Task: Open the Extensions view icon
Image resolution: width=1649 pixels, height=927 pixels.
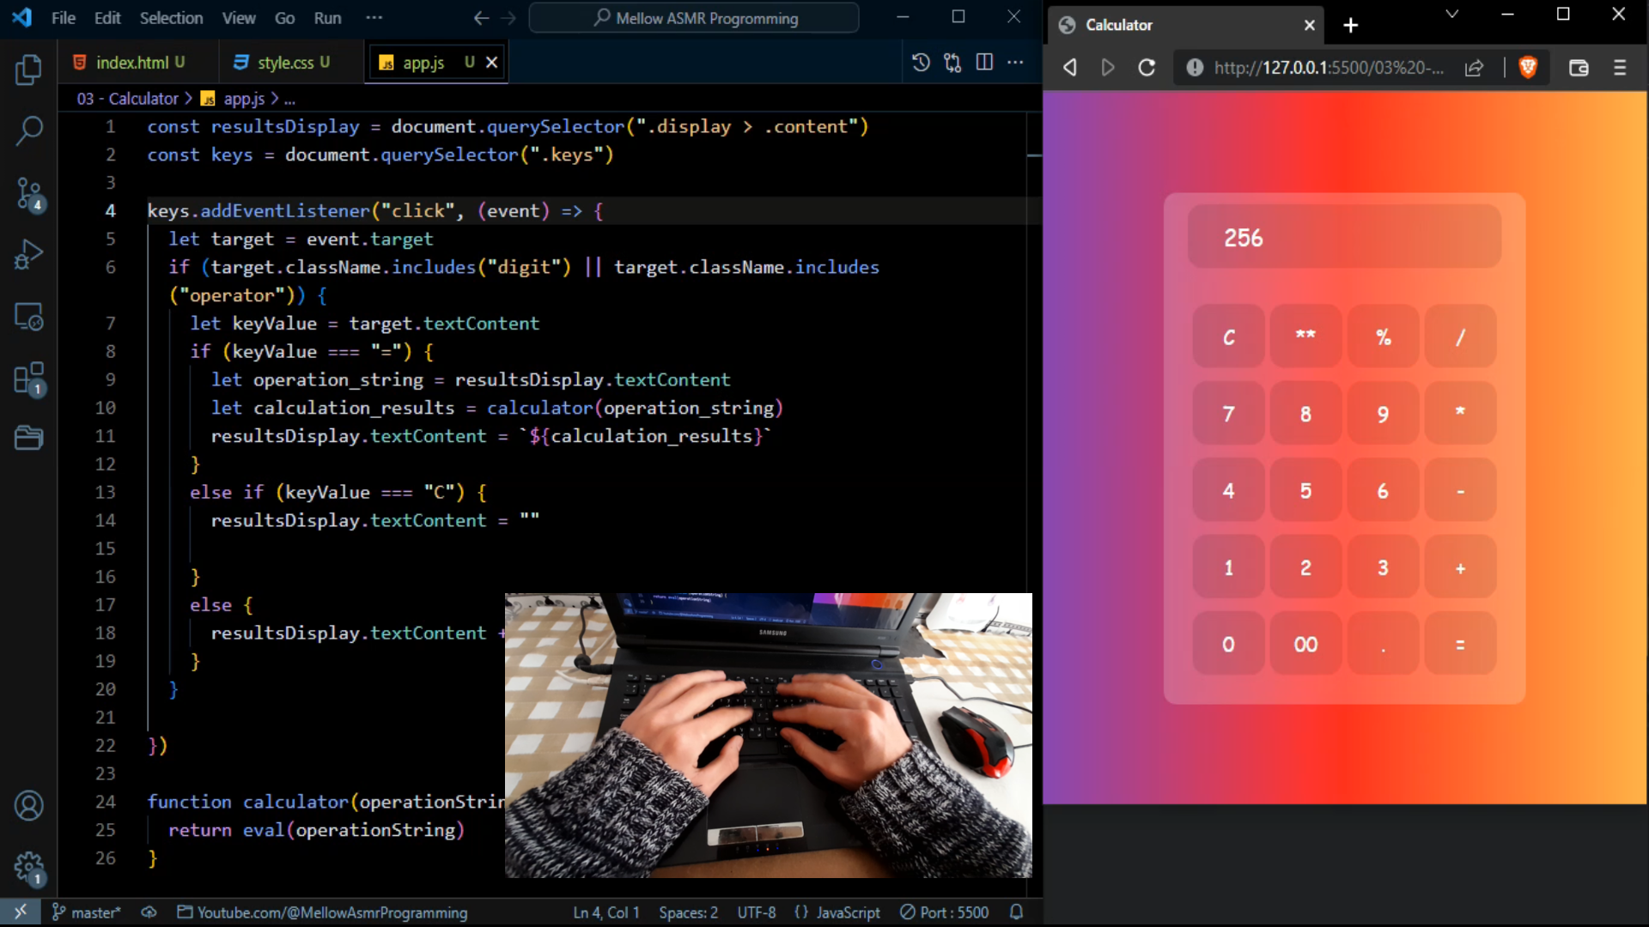Action: pyautogui.click(x=28, y=379)
